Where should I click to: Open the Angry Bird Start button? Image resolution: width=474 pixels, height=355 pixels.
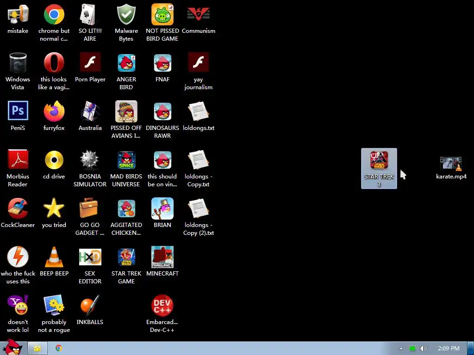tap(12, 347)
